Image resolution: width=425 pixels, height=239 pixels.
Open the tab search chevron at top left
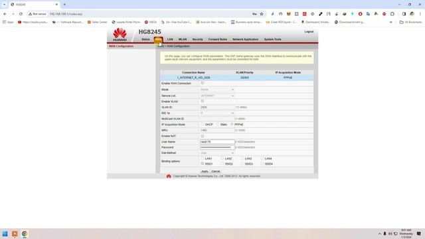(4, 5)
